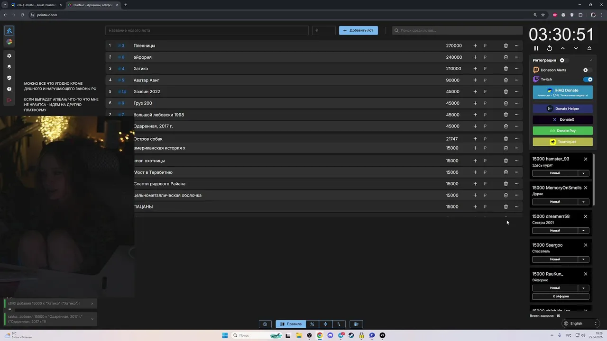The height and width of the screenshot is (341, 607).
Task: Click the Donate Pay button
Action: coord(562,131)
